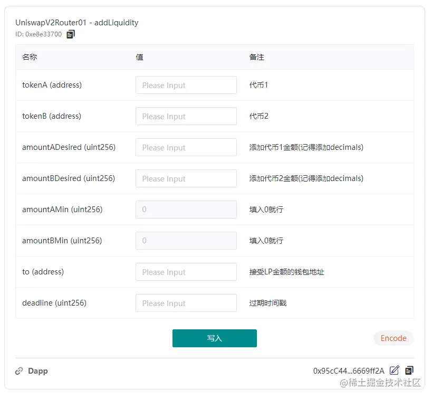432x399 pixels.
Task: Click the amountBMin field showing 0
Action: click(186, 241)
